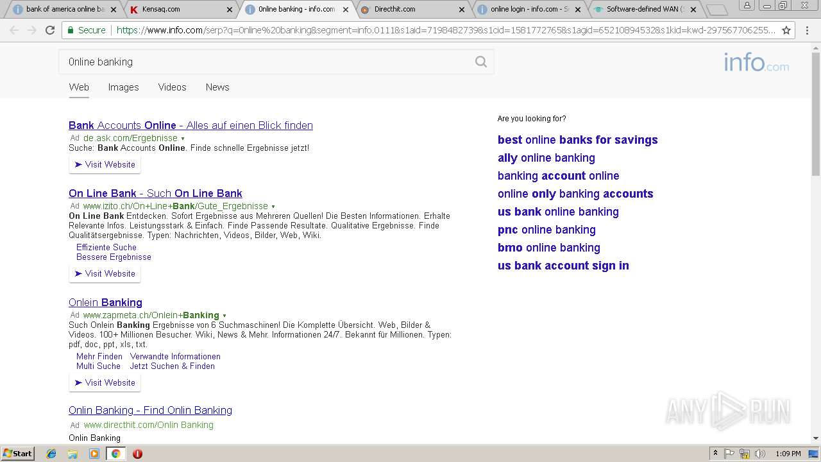Open the Multi Suche sitelink
This screenshot has width=821, height=462.
[x=98, y=366]
